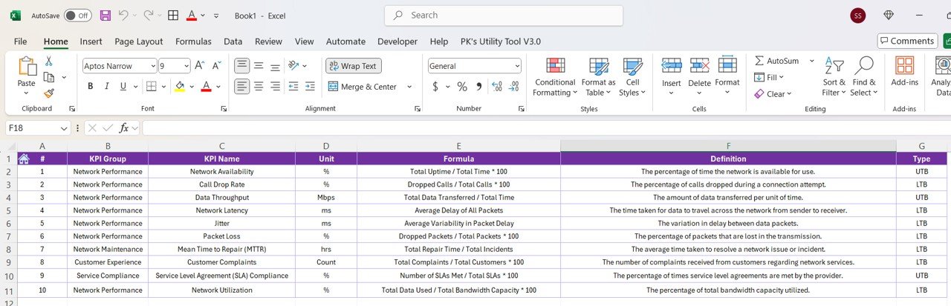This screenshot has width=951, height=306.
Task: Open Conditional Formatting in the Styles group
Action: pyautogui.click(x=555, y=76)
